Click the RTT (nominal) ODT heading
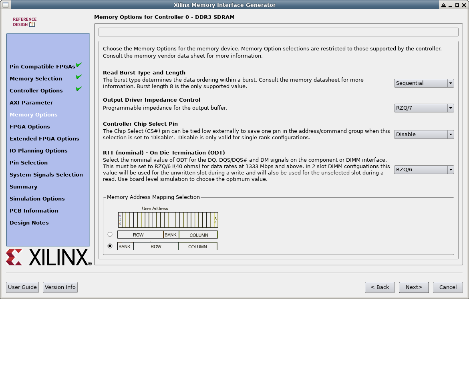 coord(164,152)
